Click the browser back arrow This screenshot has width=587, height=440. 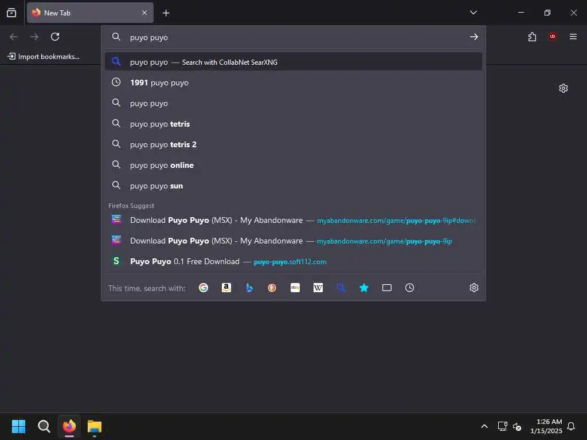pyautogui.click(x=14, y=37)
